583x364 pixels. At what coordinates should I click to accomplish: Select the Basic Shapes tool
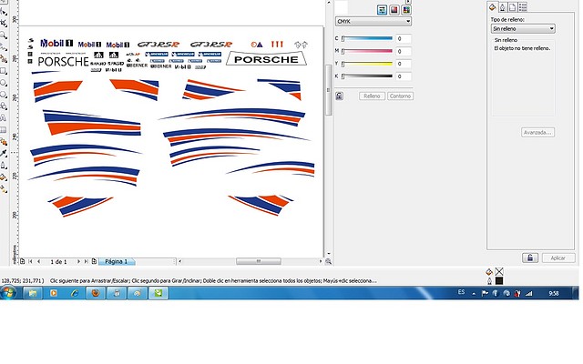pos(4,106)
